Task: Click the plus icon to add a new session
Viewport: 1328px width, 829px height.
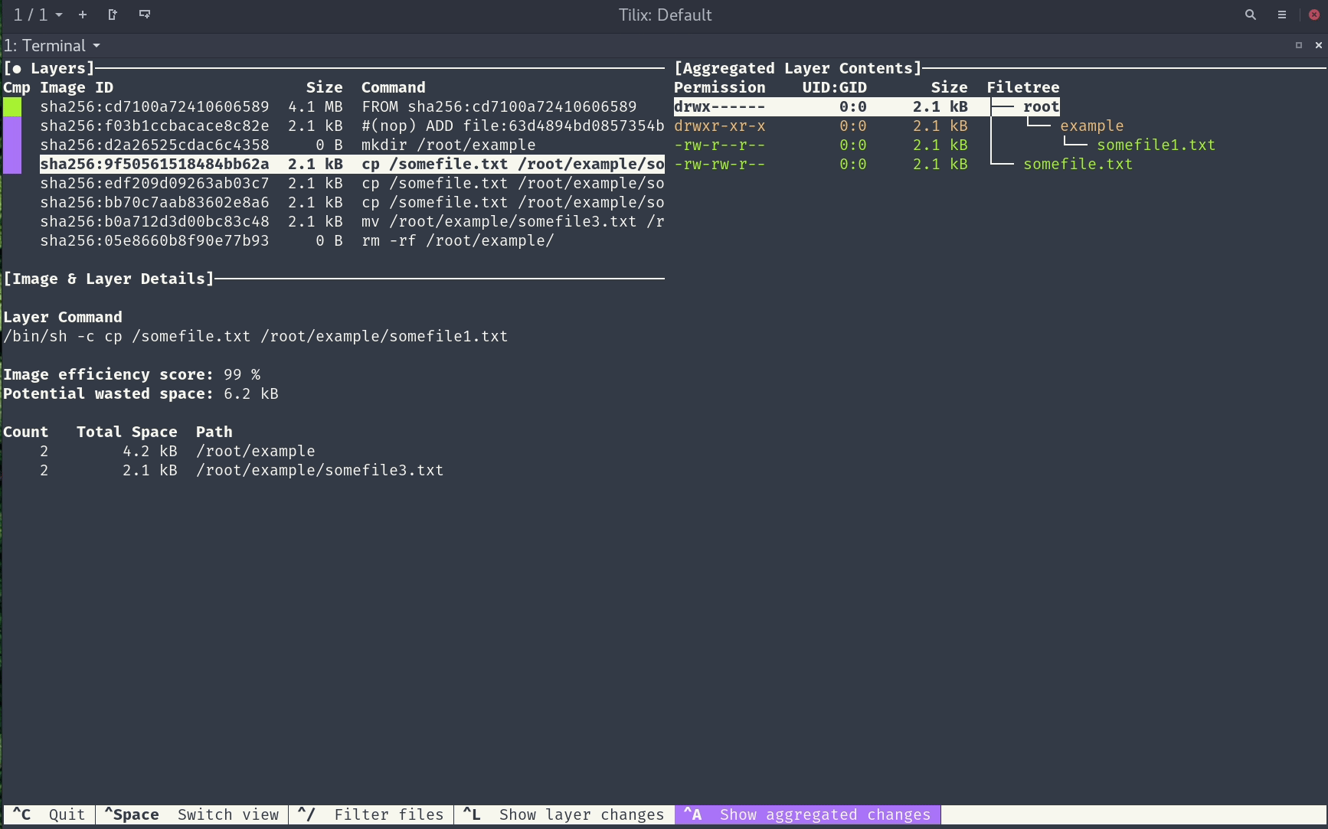Action: (83, 15)
